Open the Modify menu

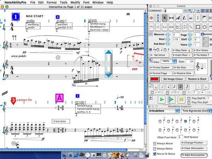point(75,2)
